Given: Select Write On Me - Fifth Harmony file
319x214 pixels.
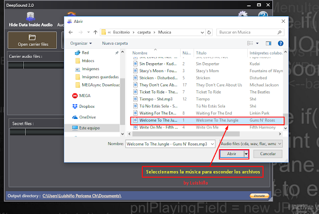Looking at the screenshot, I should (x=158, y=127).
